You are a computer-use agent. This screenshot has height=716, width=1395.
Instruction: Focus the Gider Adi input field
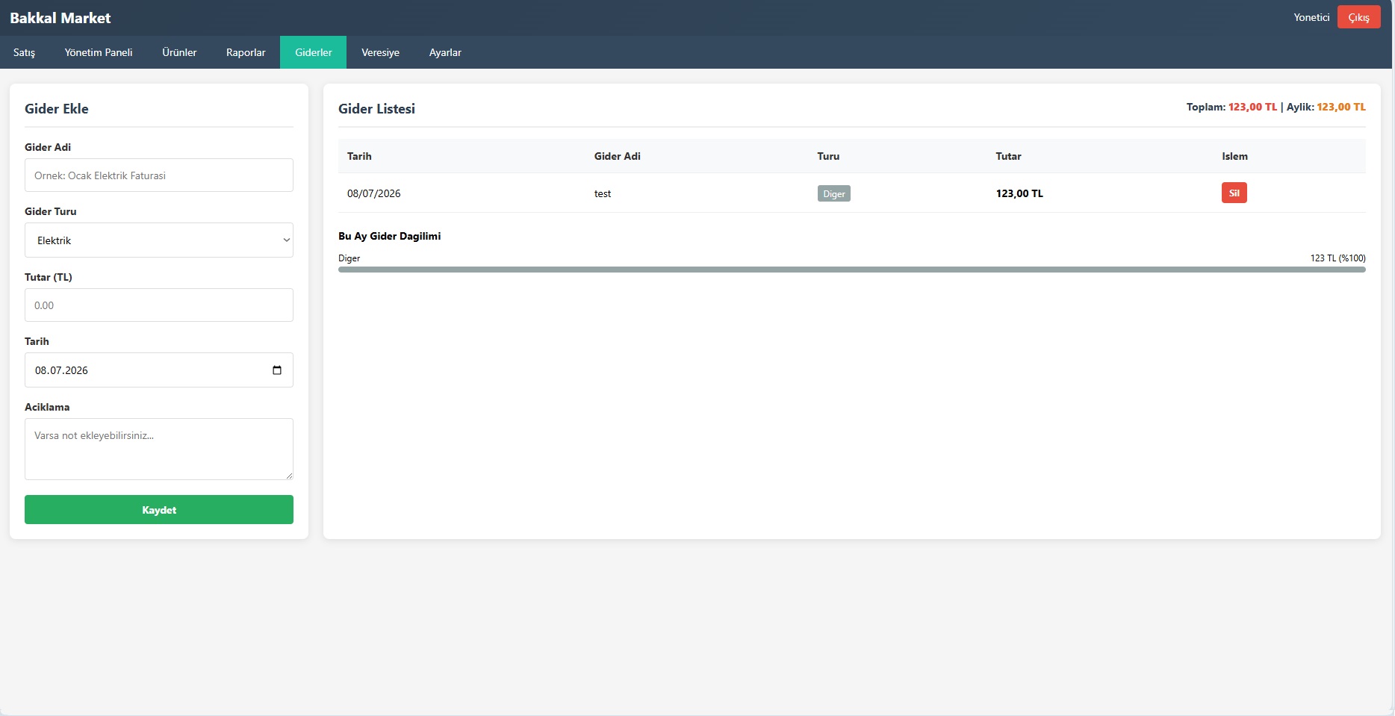tap(159, 175)
